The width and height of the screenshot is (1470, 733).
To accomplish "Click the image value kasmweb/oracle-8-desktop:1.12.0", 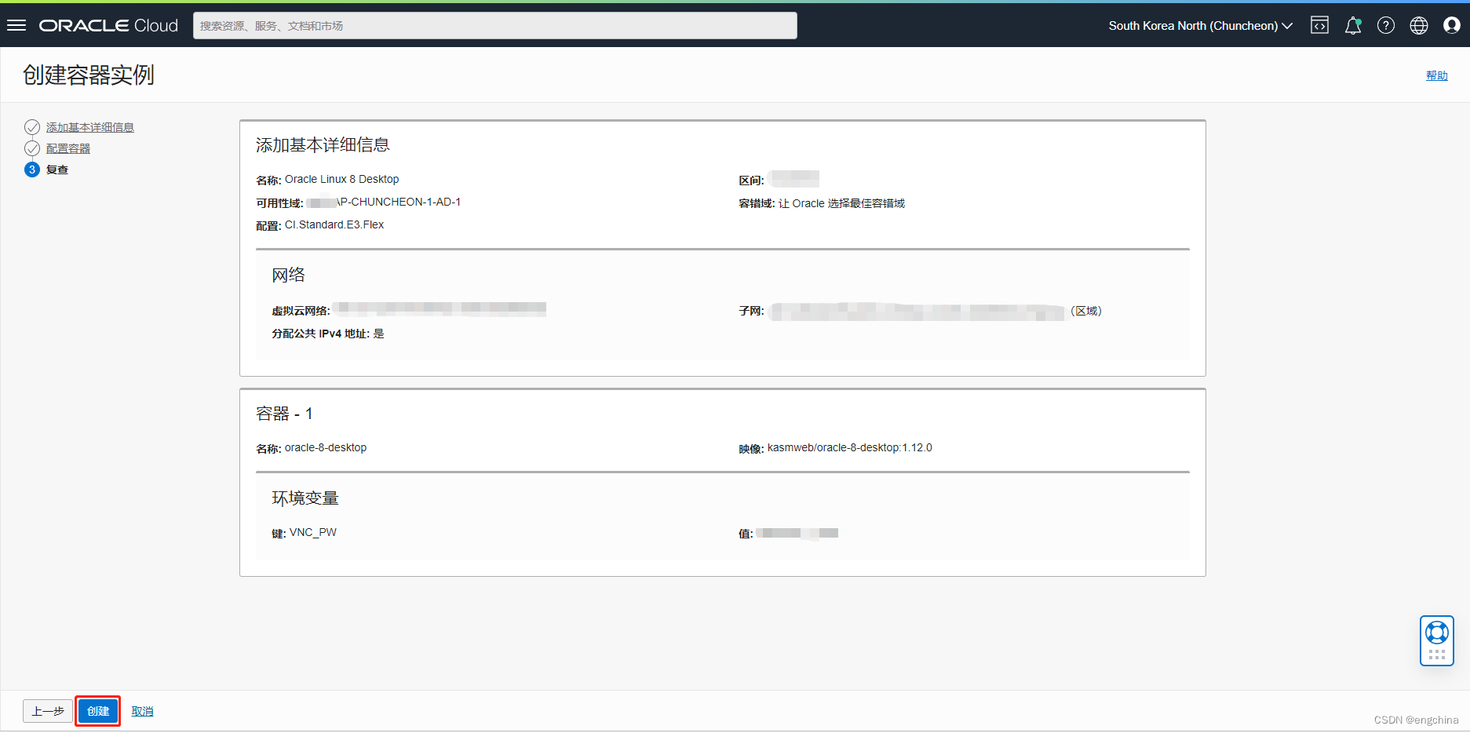I will point(850,447).
